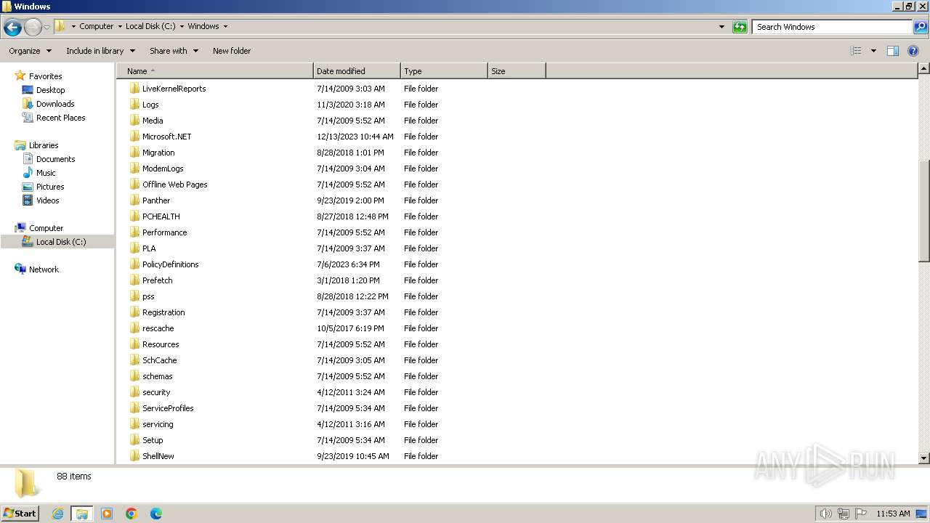
Task: Select Libraries in the navigation pane
Action: tap(44, 145)
